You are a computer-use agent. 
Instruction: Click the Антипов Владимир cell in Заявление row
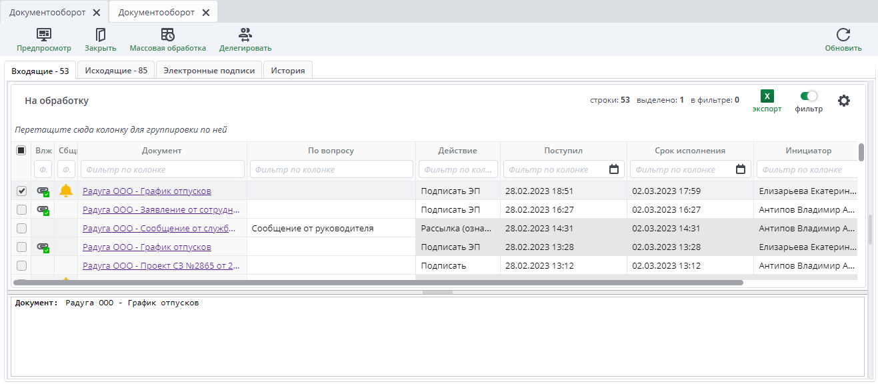(807, 210)
